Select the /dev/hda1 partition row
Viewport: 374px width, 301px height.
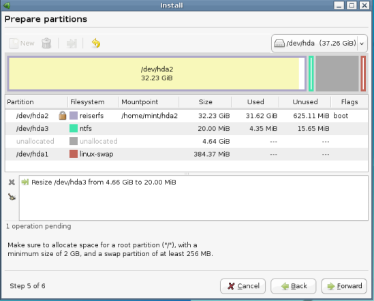click(186, 155)
